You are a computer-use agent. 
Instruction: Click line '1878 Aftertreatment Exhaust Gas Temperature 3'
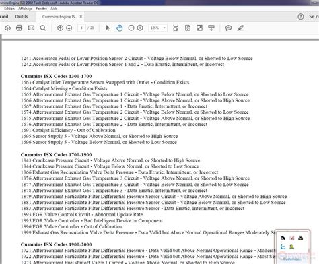coord(114,191)
